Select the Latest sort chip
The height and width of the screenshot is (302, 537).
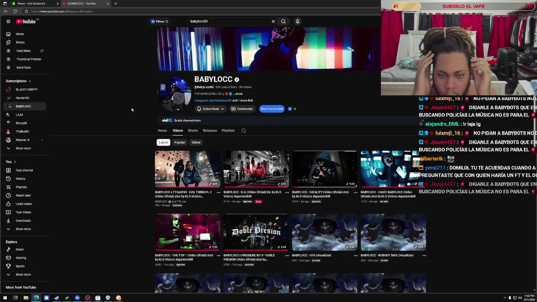tap(163, 143)
